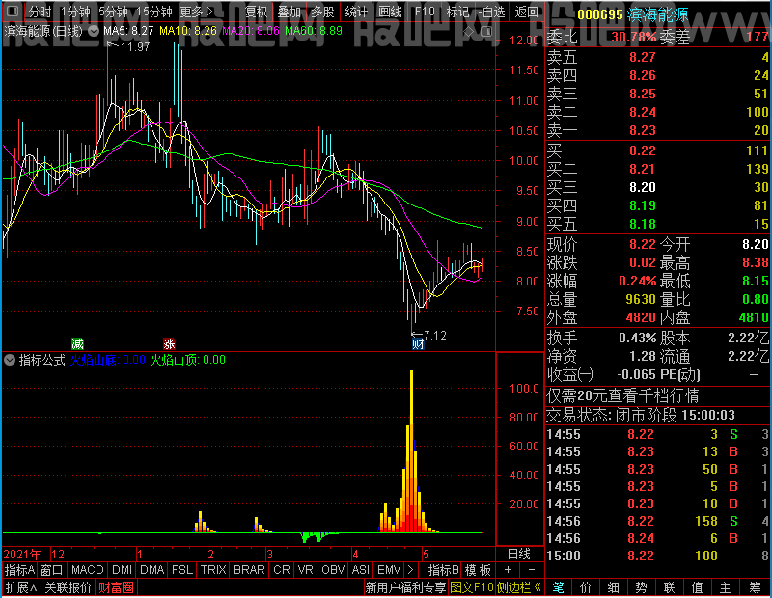Click the 减 marker on the chart

coord(77,343)
